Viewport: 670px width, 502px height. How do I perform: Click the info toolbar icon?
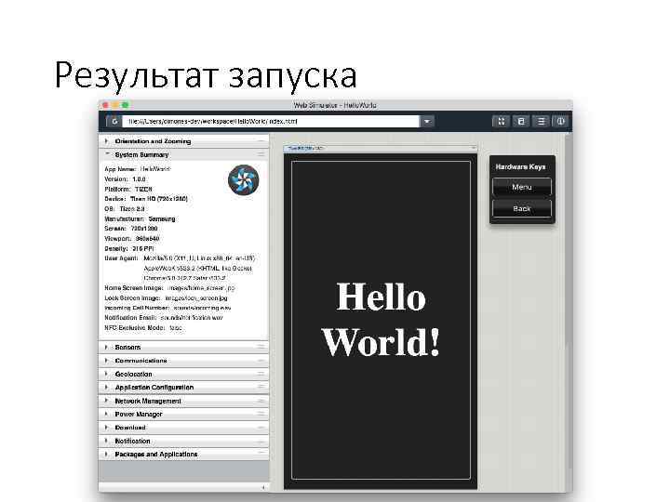tap(560, 121)
